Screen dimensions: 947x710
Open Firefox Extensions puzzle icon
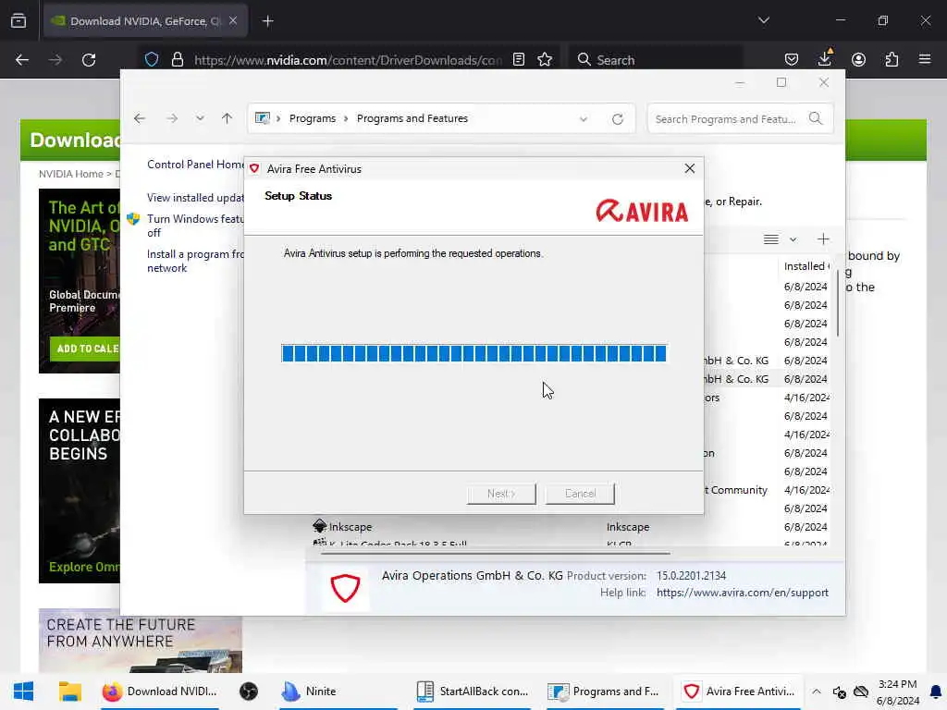coord(892,59)
